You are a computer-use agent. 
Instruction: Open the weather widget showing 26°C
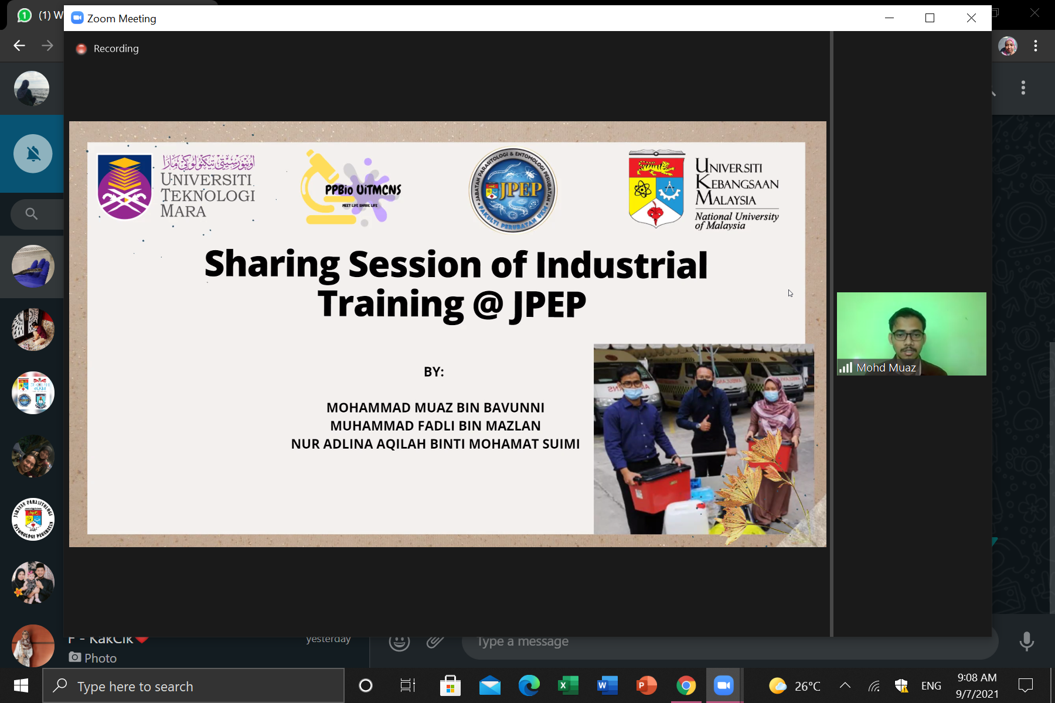tap(795, 686)
